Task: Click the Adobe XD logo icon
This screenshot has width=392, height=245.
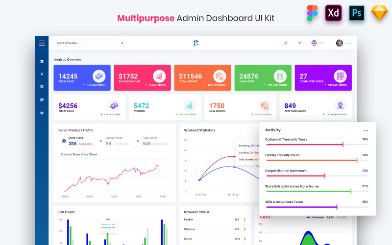Action: (333, 13)
